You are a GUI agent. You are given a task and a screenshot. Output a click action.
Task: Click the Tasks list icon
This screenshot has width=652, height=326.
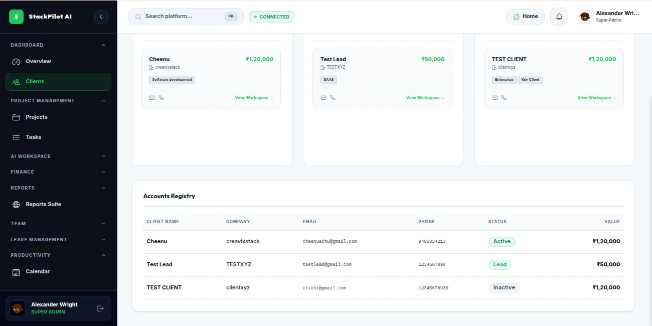tap(16, 137)
